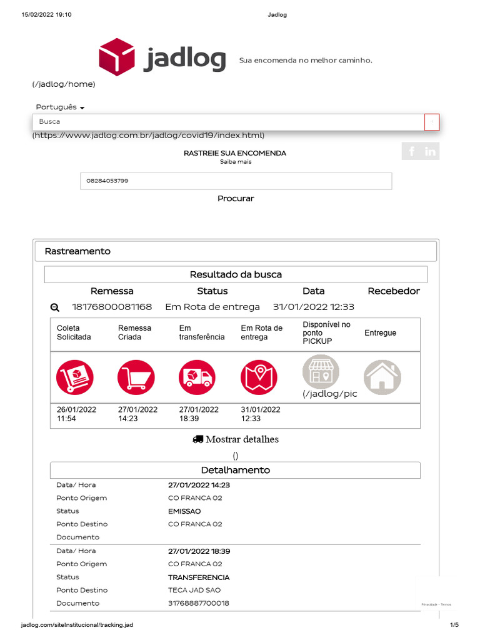Click the Em Rota de entrega map icon
The image size is (480, 640).
pyautogui.click(x=259, y=377)
